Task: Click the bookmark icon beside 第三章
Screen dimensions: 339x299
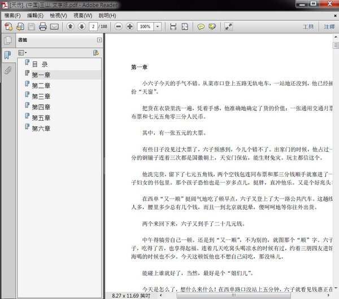Action: pos(27,95)
